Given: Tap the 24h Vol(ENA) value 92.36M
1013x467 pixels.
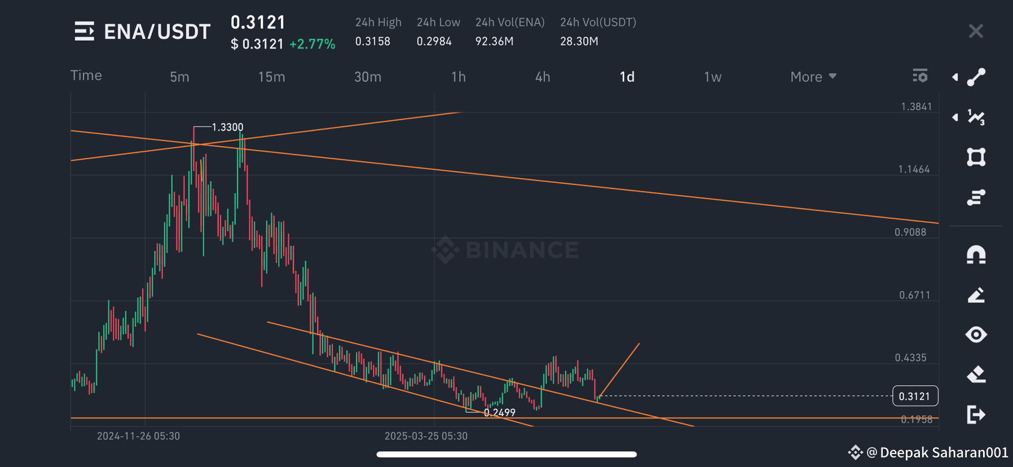Looking at the screenshot, I should (x=495, y=41).
